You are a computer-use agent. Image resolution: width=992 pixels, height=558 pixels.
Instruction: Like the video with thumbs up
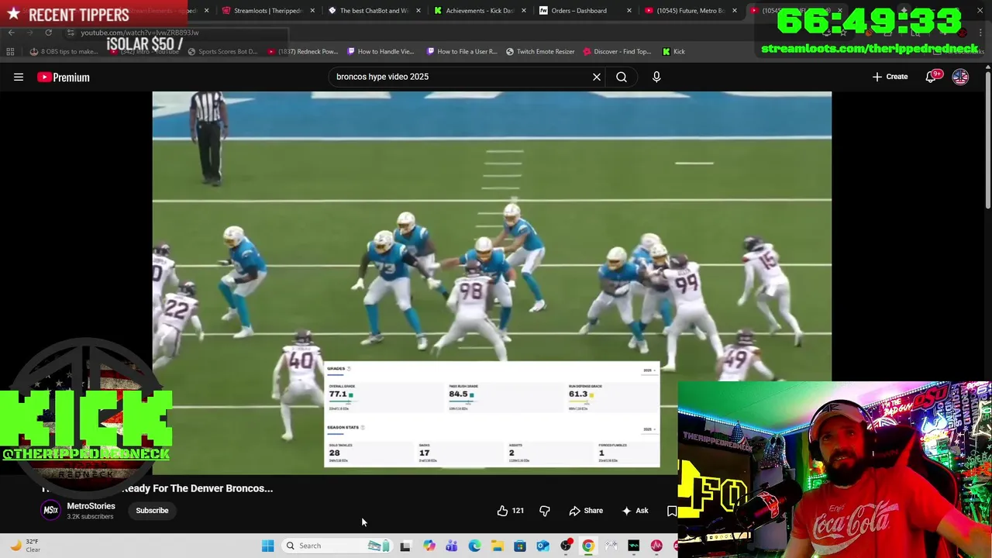510,511
